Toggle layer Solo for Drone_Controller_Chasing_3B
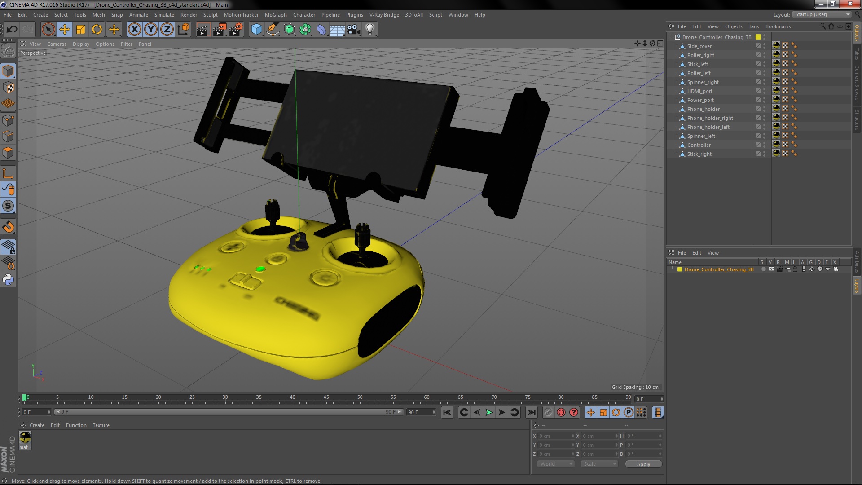862x485 pixels. tap(763, 269)
